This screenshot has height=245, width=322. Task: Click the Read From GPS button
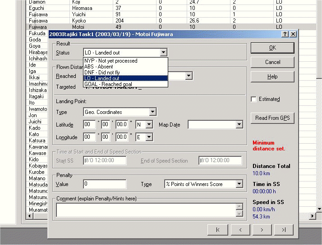[272, 118]
